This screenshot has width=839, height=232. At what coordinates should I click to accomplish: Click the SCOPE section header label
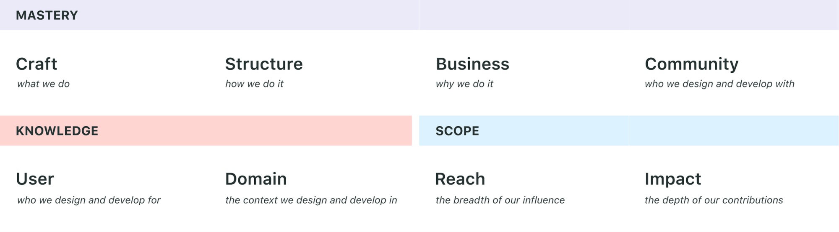(457, 131)
